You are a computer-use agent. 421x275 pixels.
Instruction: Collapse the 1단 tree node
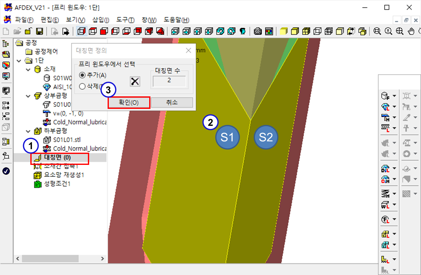[19, 60]
